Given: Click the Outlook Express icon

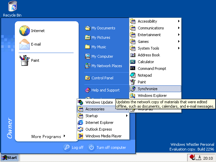Looking at the screenshot, I should (x=80, y=129).
